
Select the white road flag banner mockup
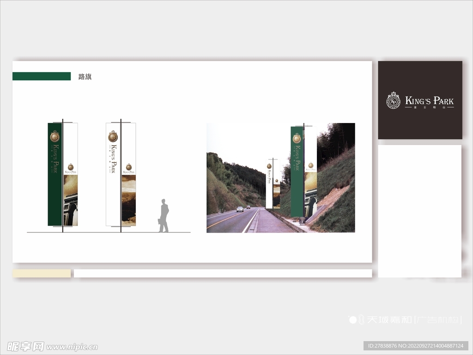tap(121, 174)
